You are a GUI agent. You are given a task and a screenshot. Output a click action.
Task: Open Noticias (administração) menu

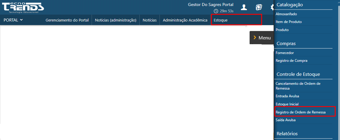116,20
